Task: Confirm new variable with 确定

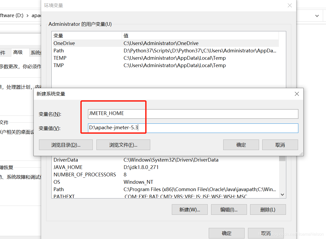Action: [x=241, y=145]
